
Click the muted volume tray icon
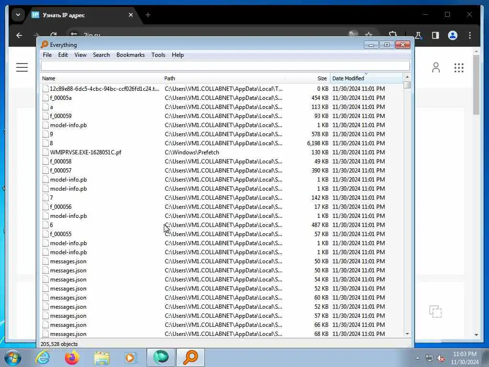click(441, 358)
